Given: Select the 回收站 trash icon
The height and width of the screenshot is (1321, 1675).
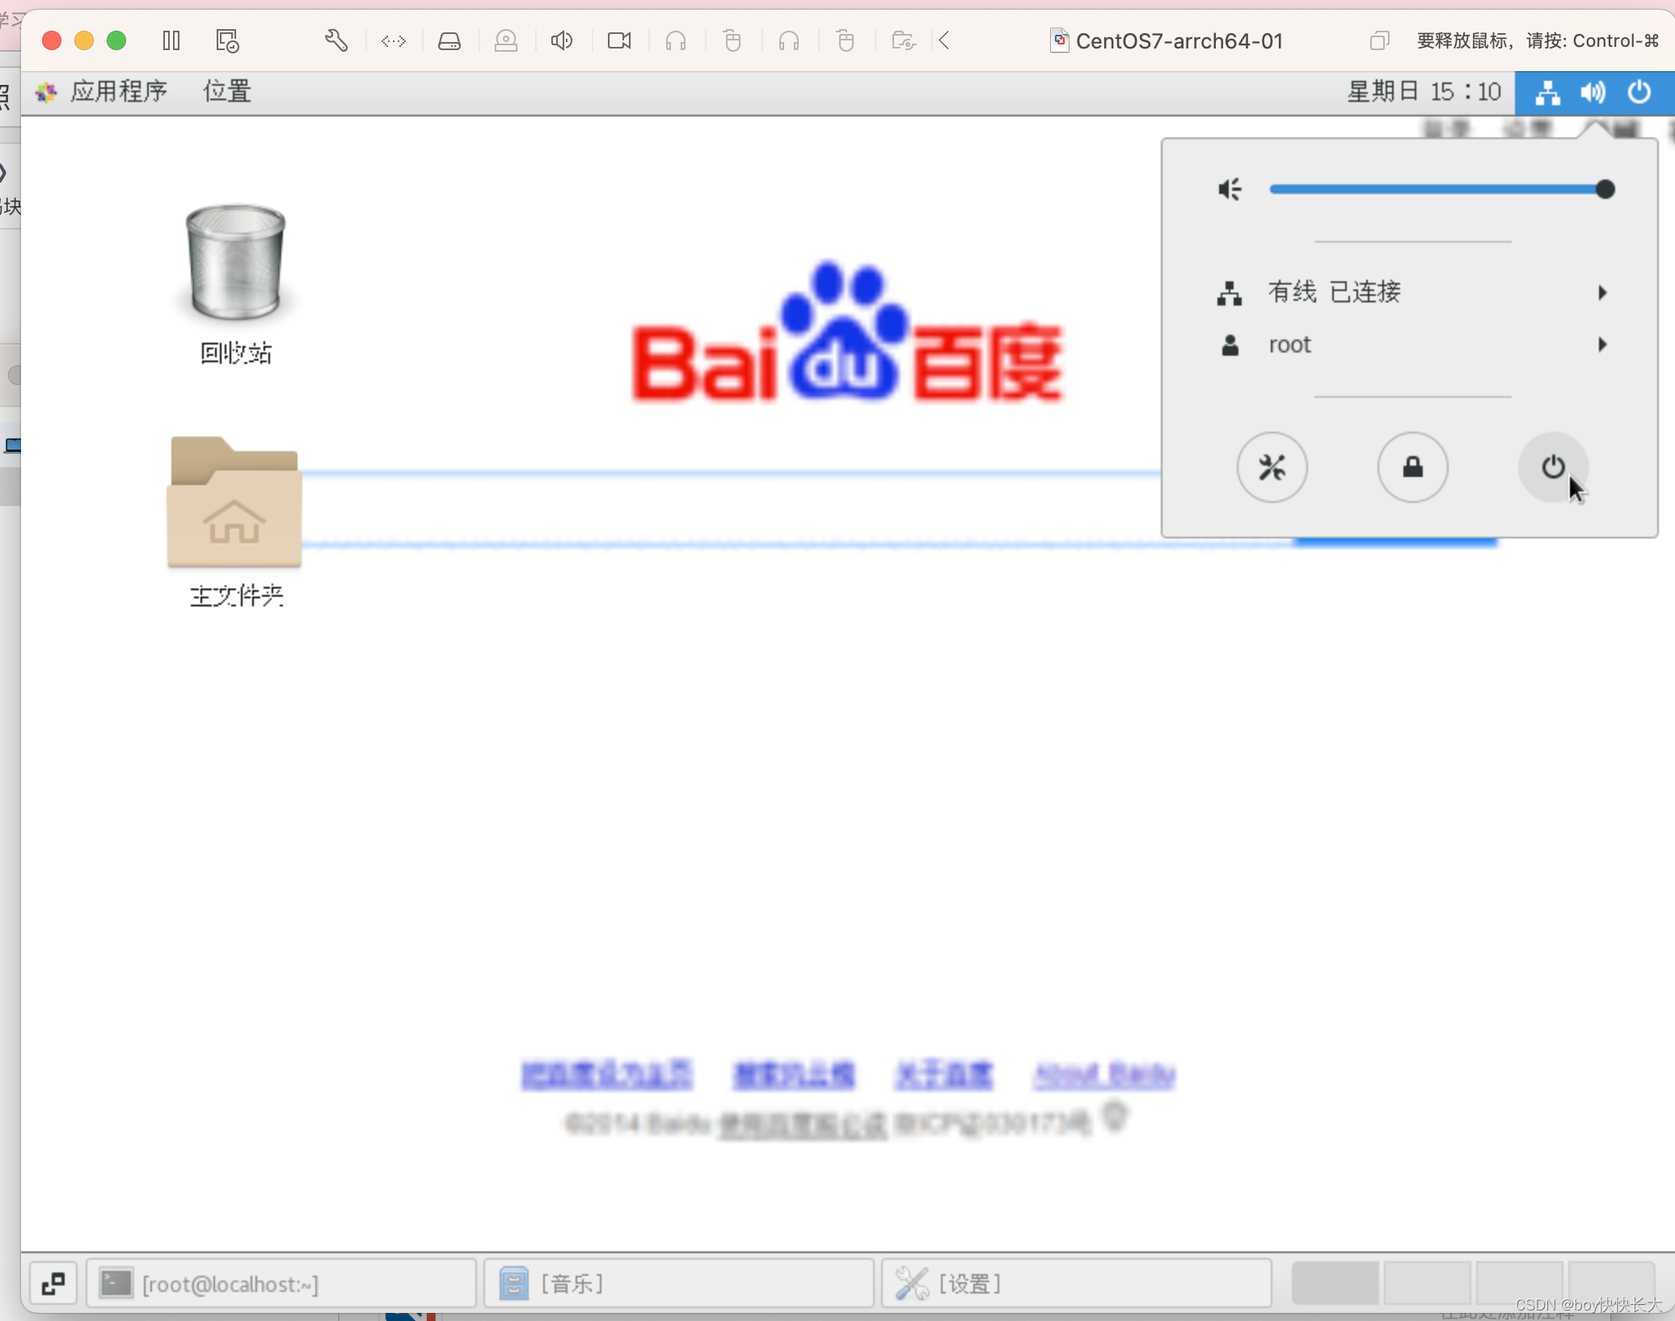Looking at the screenshot, I should point(235,283).
